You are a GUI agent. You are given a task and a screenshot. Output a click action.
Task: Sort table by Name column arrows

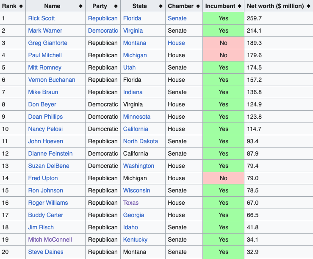(80, 6)
